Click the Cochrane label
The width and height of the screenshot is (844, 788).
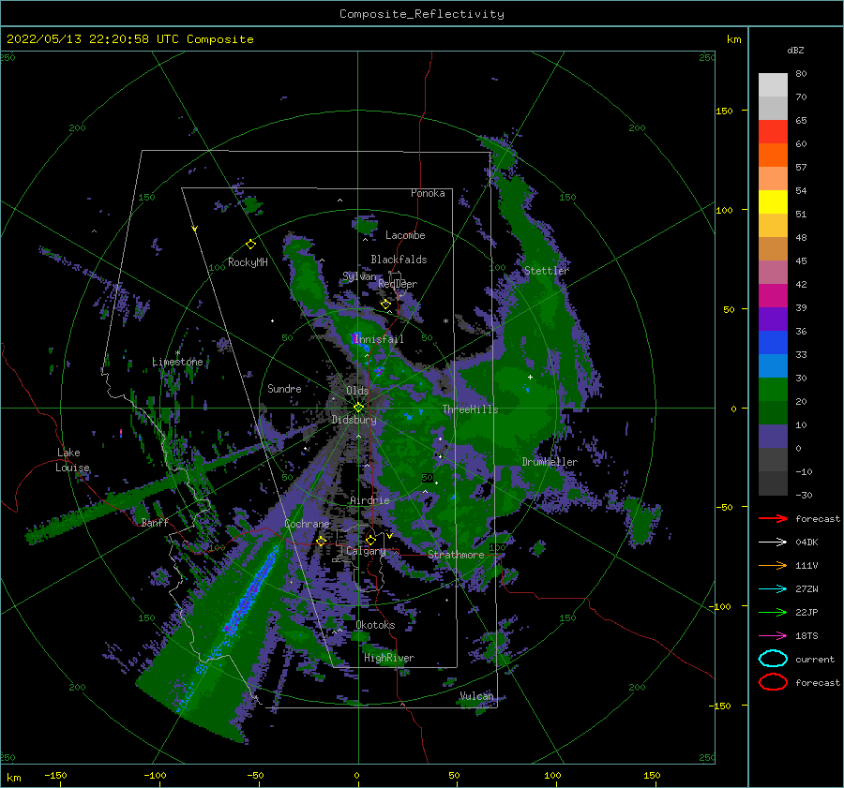307,524
